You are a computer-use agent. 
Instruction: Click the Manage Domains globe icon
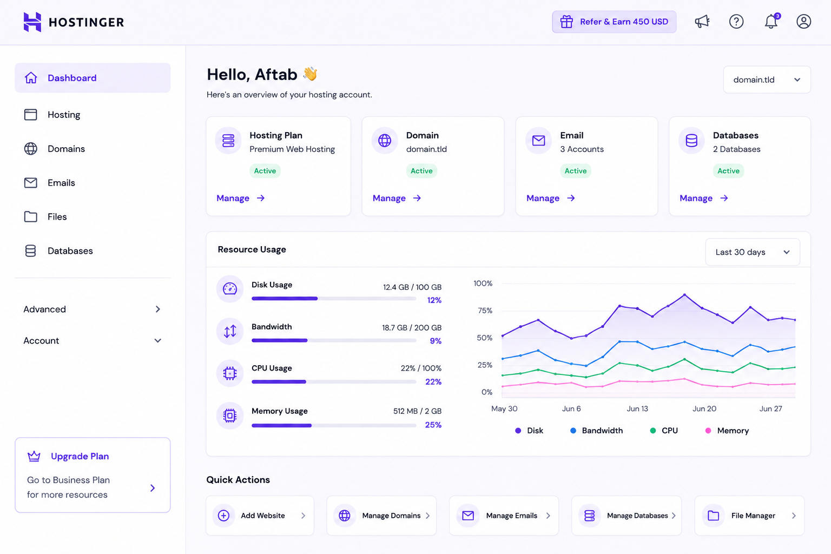pyautogui.click(x=345, y=516)
